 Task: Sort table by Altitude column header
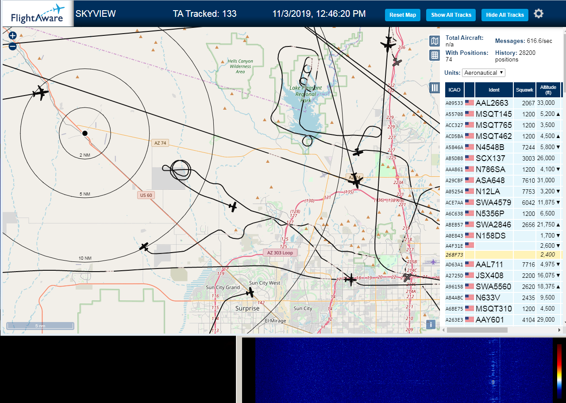(548, 90)
